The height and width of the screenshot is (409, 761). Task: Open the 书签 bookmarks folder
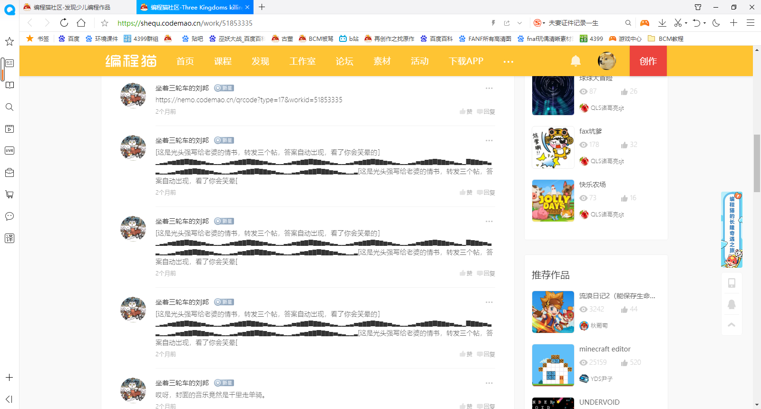[x=38, y=39]
